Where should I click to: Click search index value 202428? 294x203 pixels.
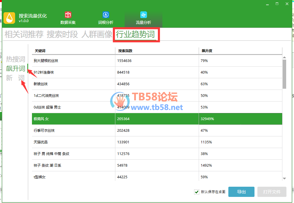pyautogui.click(x=123, y=131)
